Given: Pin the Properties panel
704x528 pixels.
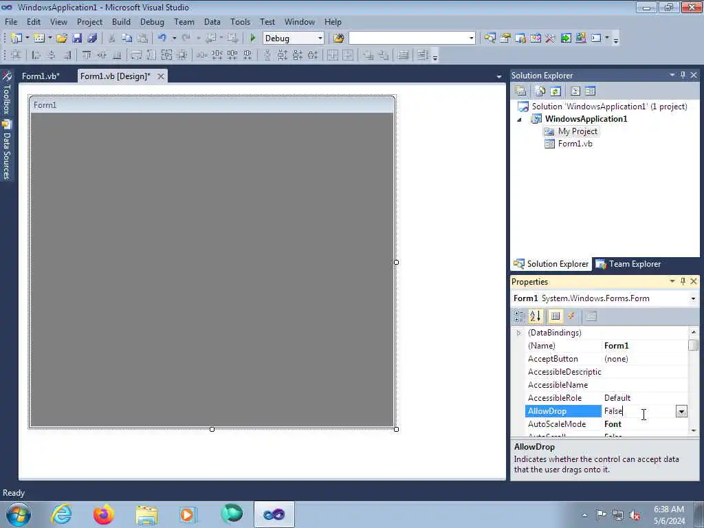Looking at the screenshot, I should pos(683,281).
